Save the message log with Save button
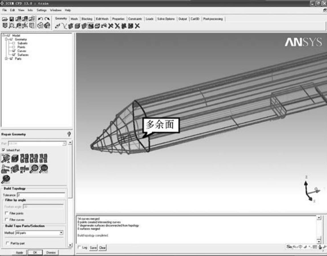327x256 pixels. click(93, 247)
